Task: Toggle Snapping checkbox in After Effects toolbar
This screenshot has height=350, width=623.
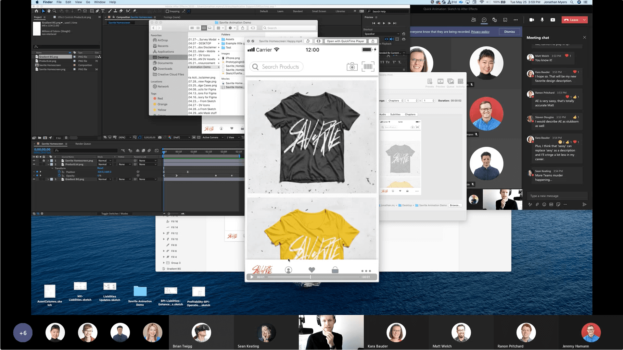Action: point(167,11)
